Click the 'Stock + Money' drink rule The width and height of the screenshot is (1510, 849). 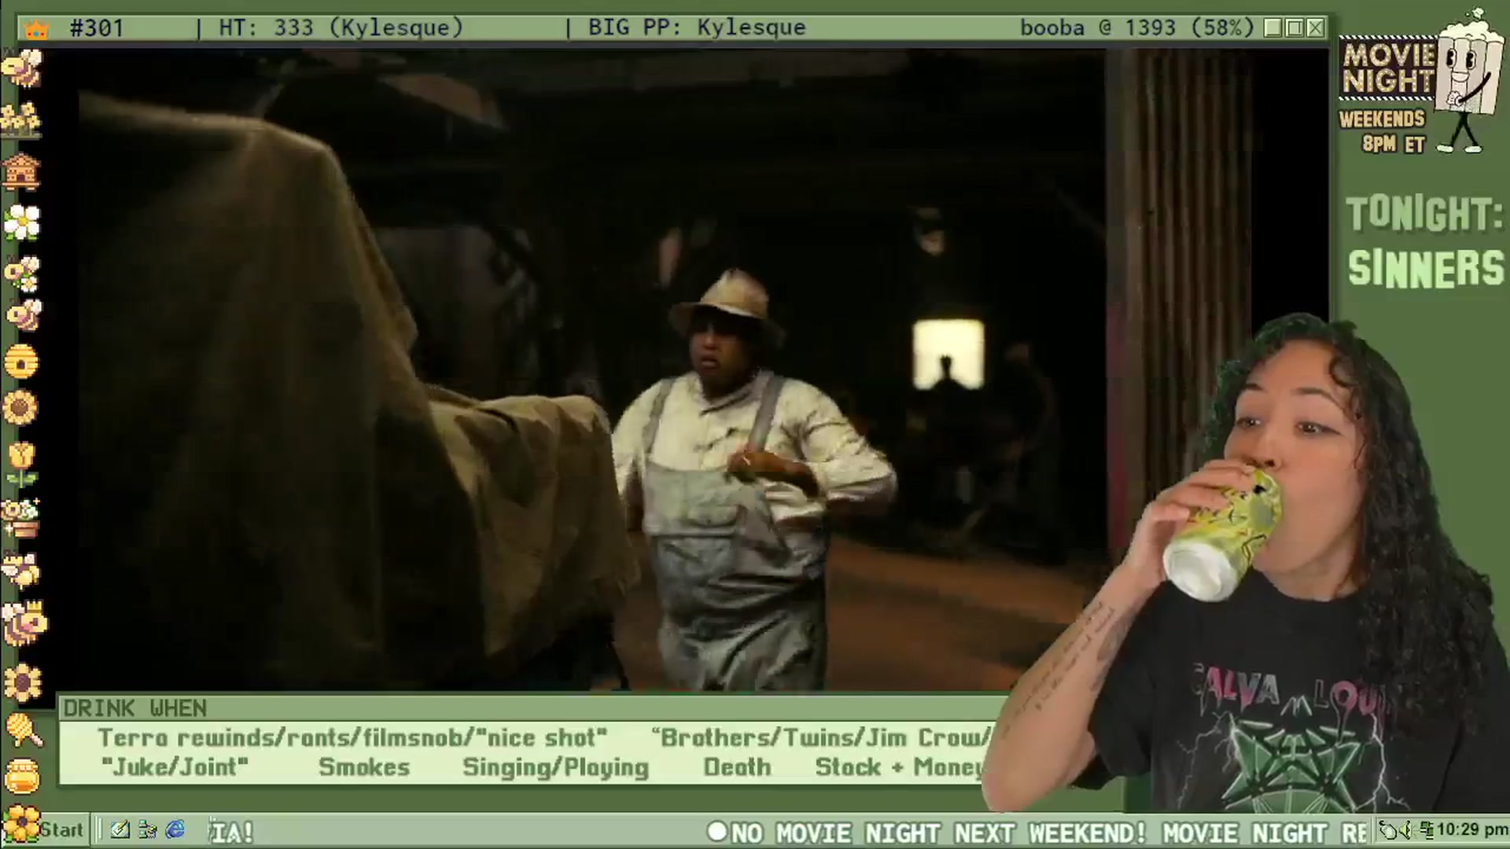(900, 767)
